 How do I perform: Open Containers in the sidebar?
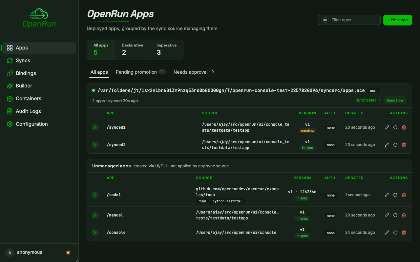(x=39, y=99)
